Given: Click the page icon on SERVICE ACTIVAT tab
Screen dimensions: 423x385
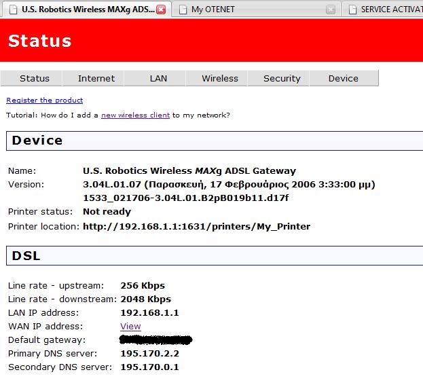Looking at the screenshot, I should click(x=352, y=10).
